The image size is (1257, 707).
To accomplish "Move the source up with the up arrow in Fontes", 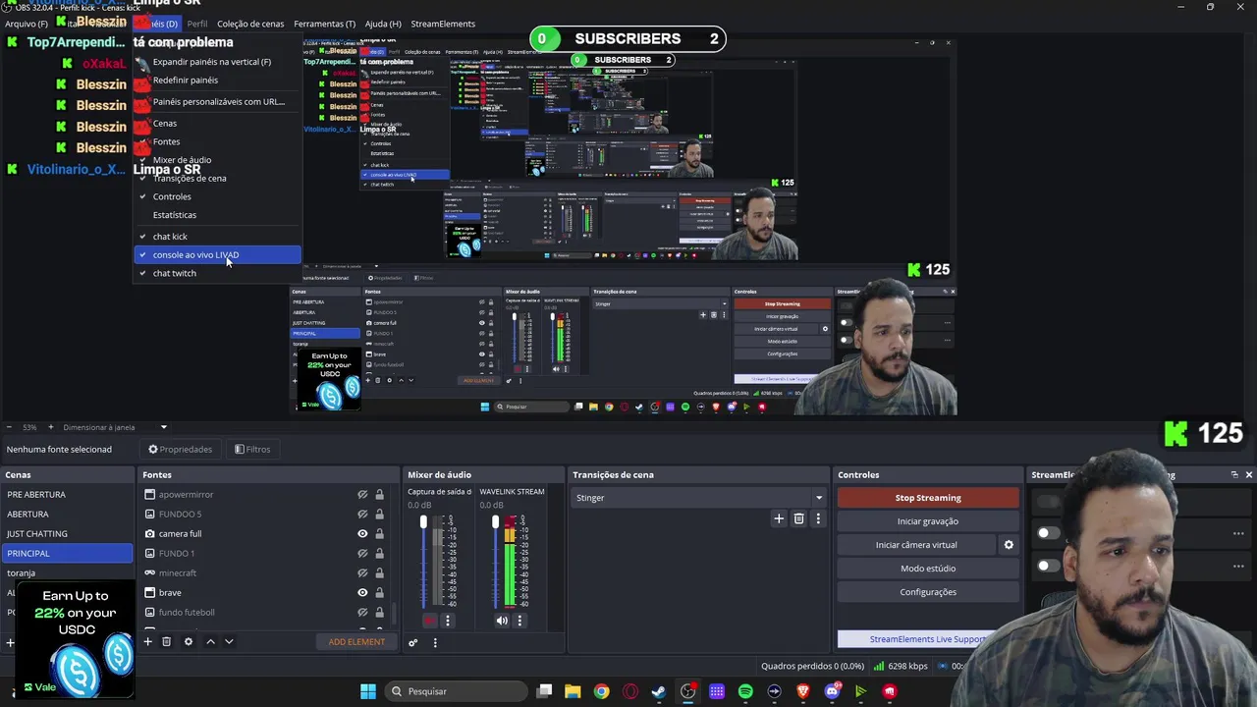I will [210, 641].
